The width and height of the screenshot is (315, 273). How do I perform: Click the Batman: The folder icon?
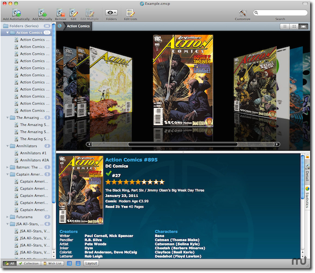pos(13,167)
